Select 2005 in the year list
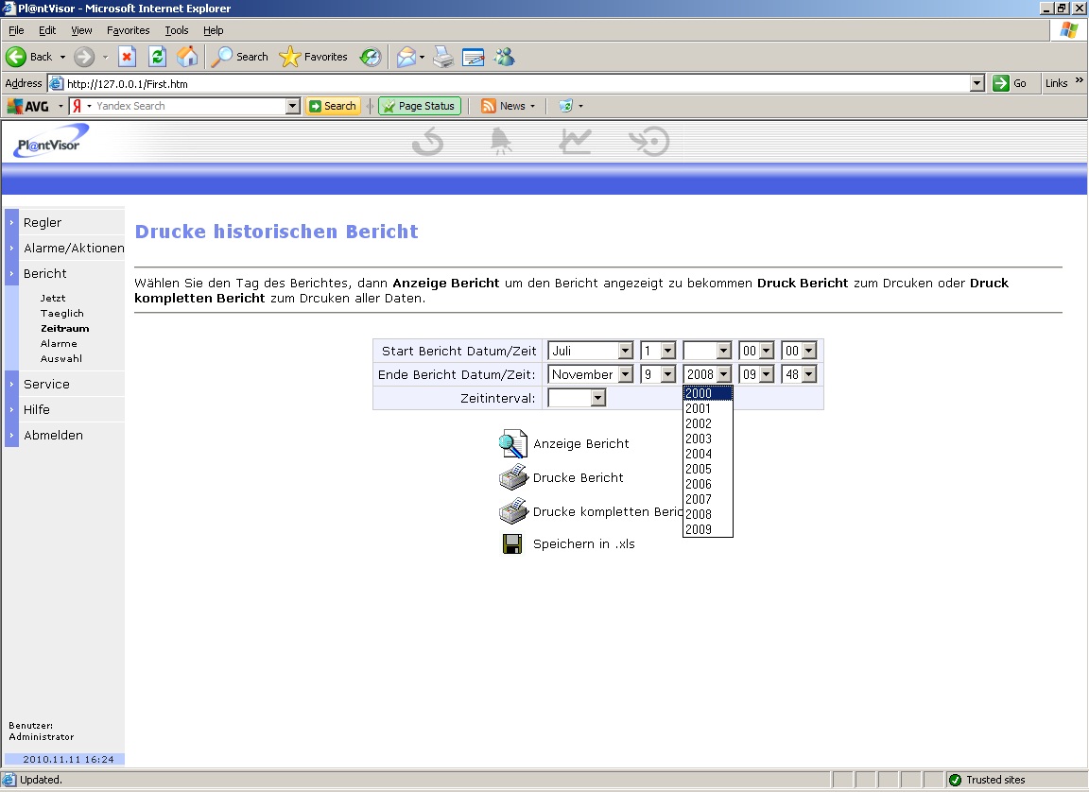The width and height of the screenshot is (1089, 792). [708, 469]
